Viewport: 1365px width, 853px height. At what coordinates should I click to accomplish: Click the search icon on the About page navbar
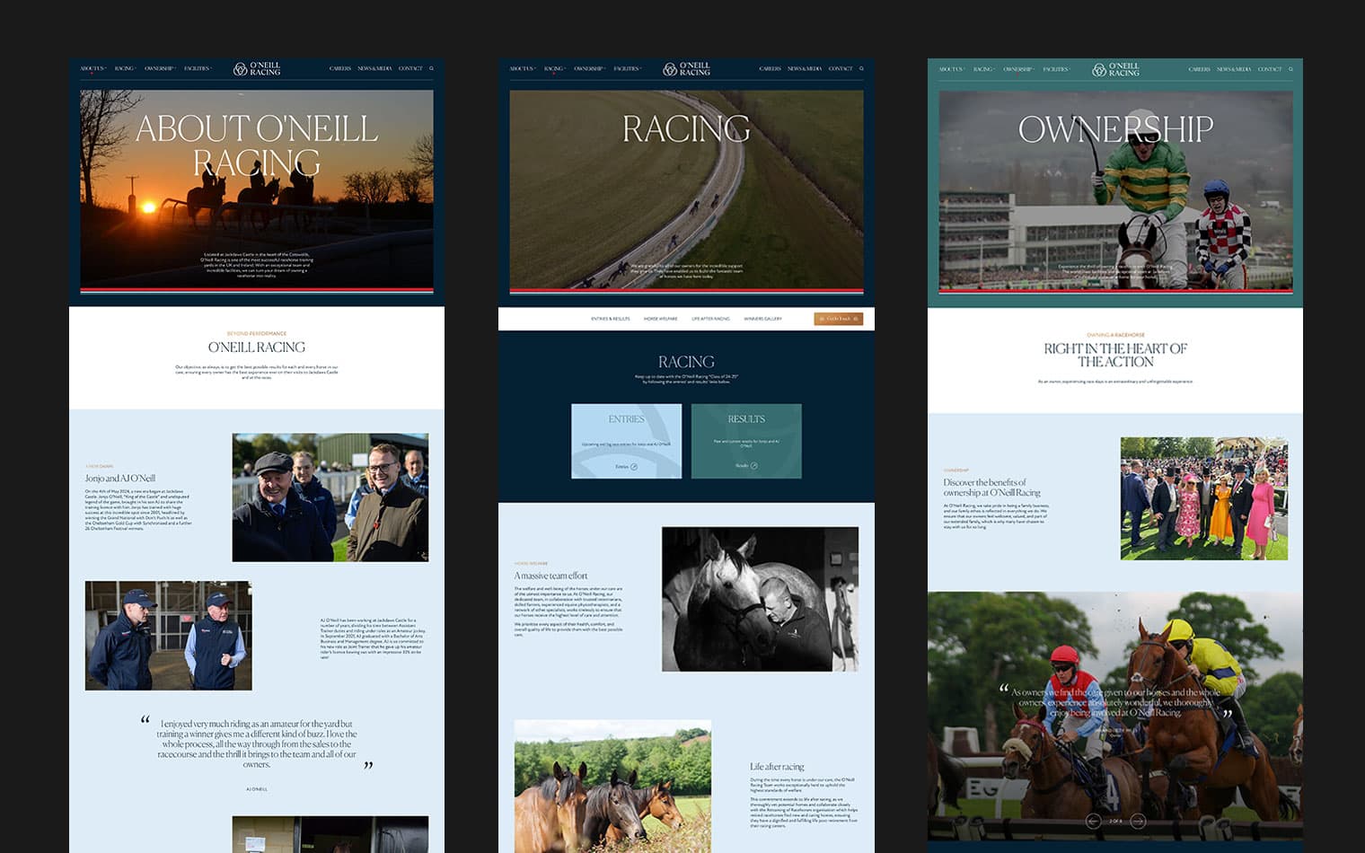click(431, 68)
